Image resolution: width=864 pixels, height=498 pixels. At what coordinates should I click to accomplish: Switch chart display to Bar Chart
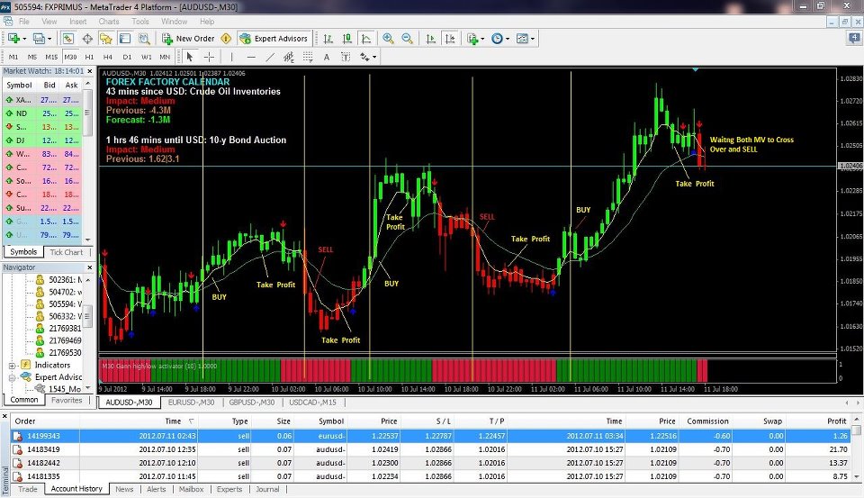328,39
